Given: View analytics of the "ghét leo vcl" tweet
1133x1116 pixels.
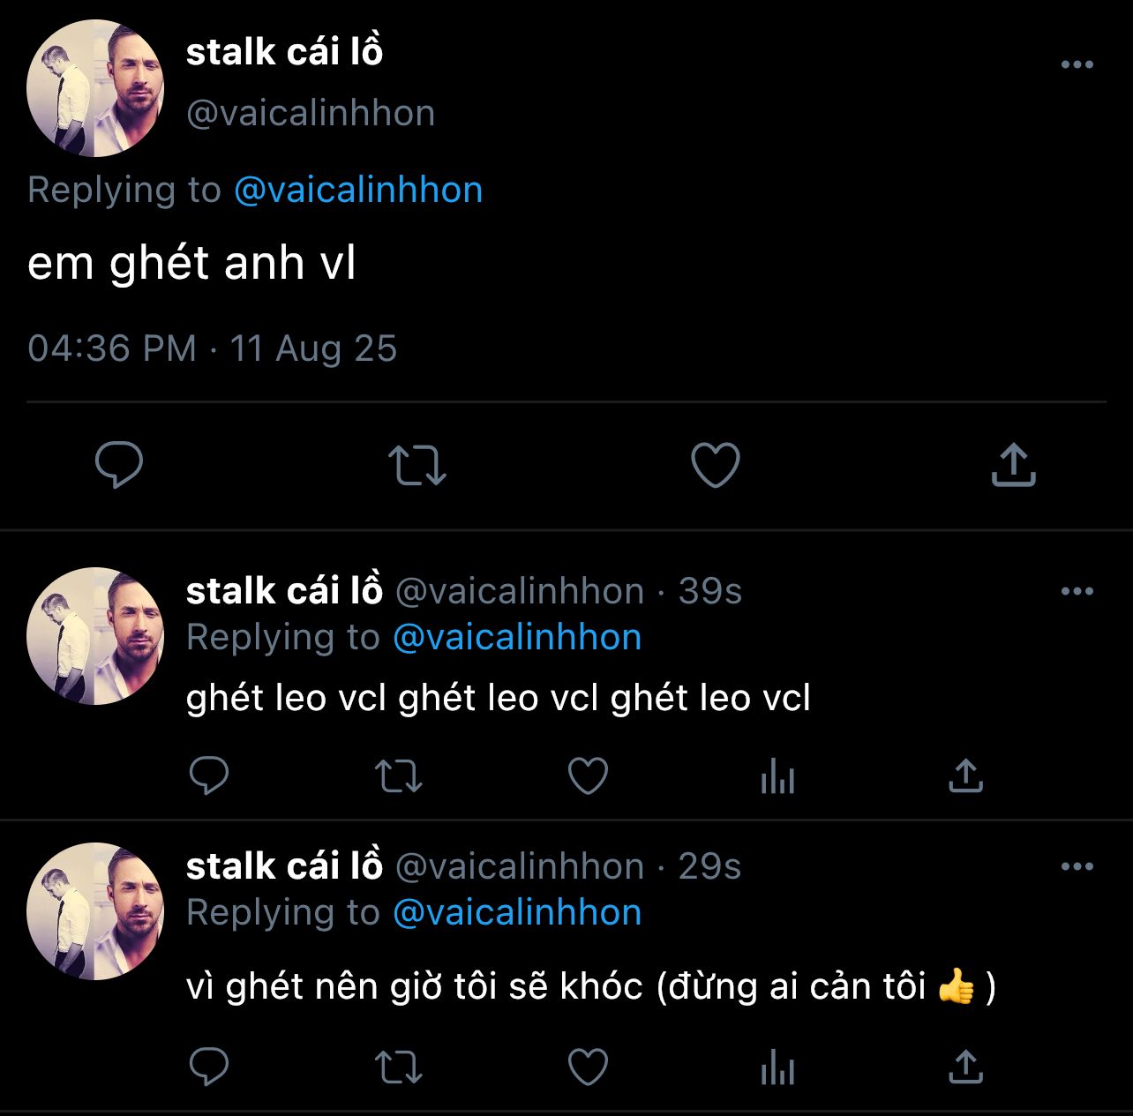Looking at the screenshot, I should click(x=777, y=776).
